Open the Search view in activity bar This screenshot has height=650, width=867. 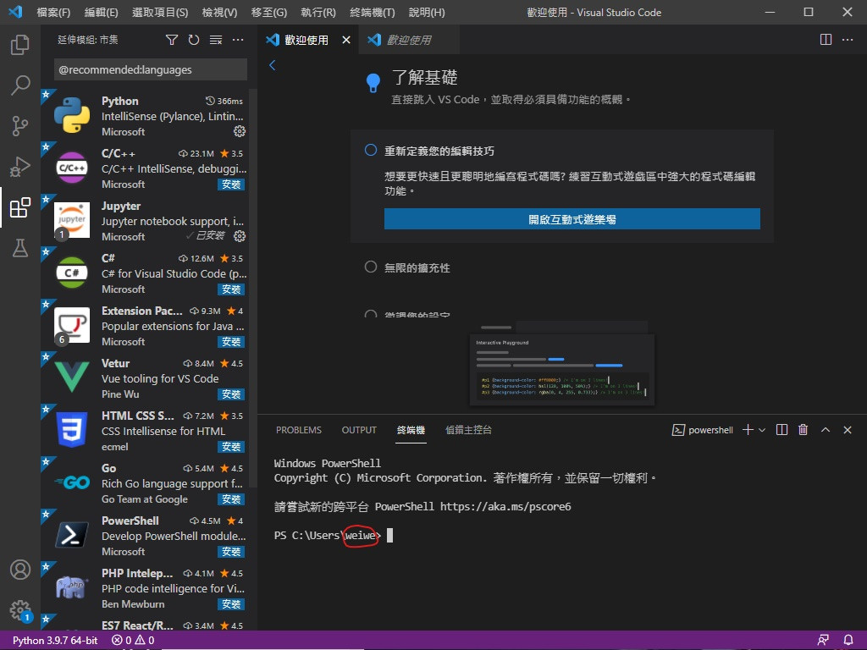pyautogui.click(x=20, y=85)
